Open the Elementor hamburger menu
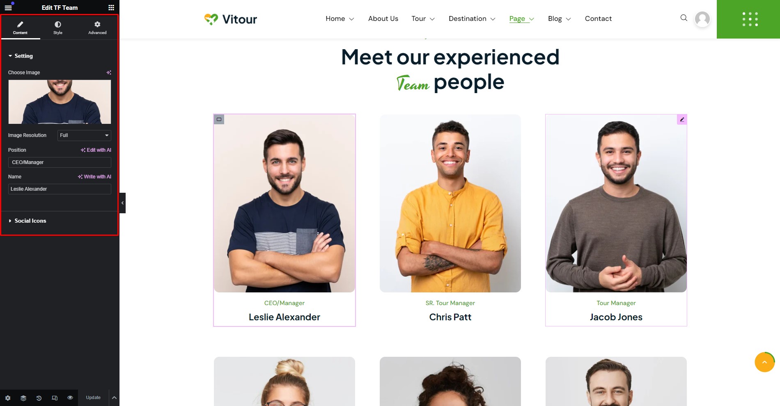Image resolution: width=780 pixels, height=406 pixels. 8,7
